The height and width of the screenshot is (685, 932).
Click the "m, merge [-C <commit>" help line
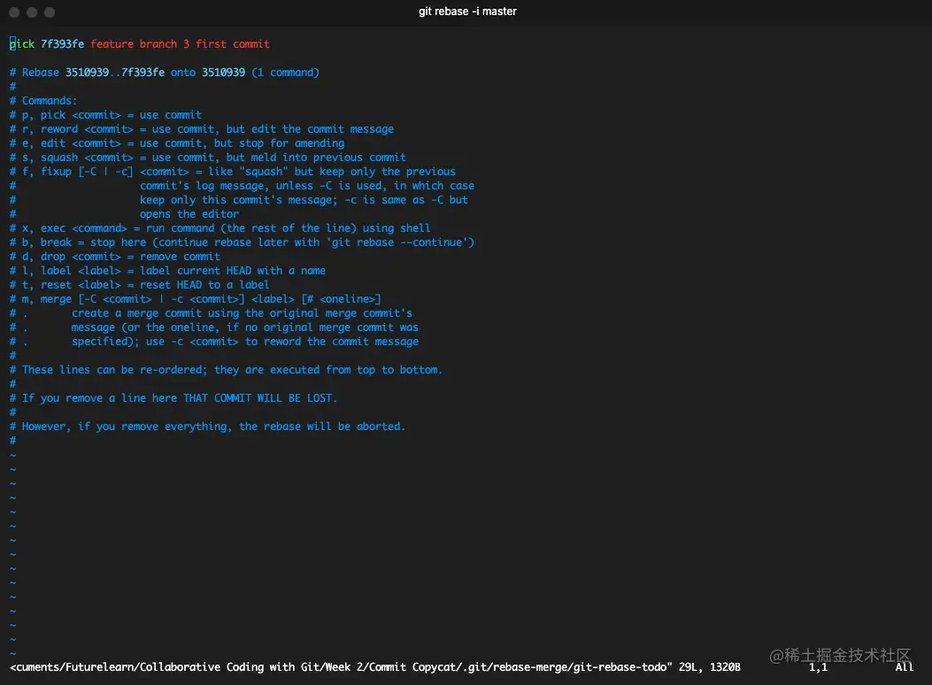196,299
